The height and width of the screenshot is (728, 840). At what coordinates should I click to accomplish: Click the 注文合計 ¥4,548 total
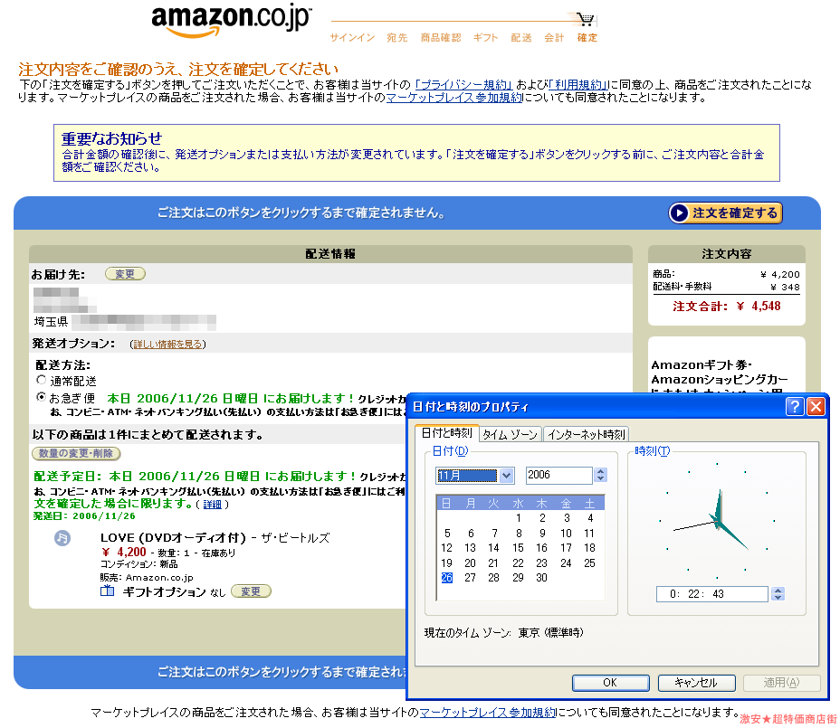727,307
